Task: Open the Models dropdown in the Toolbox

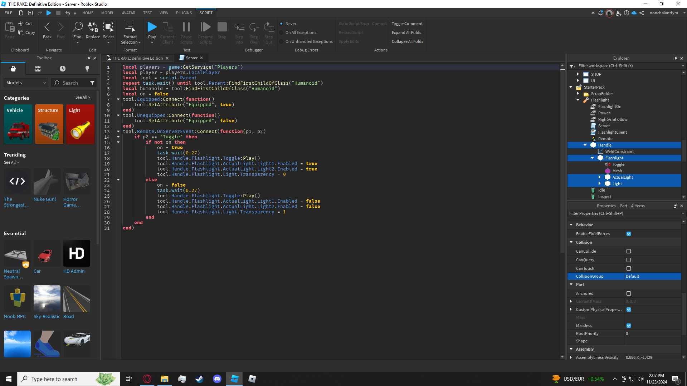Action: tap(25, 83)
